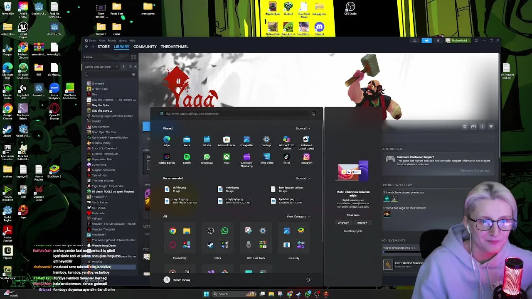Select Stardew Valley in Steam library
Image resolution: width=532 pixels, height=299 pixels.
[101, 143]
